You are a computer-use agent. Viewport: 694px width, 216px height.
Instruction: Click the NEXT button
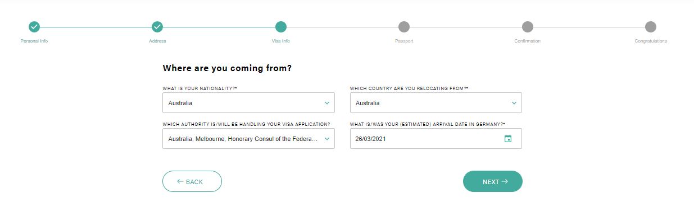pos(493,181)
